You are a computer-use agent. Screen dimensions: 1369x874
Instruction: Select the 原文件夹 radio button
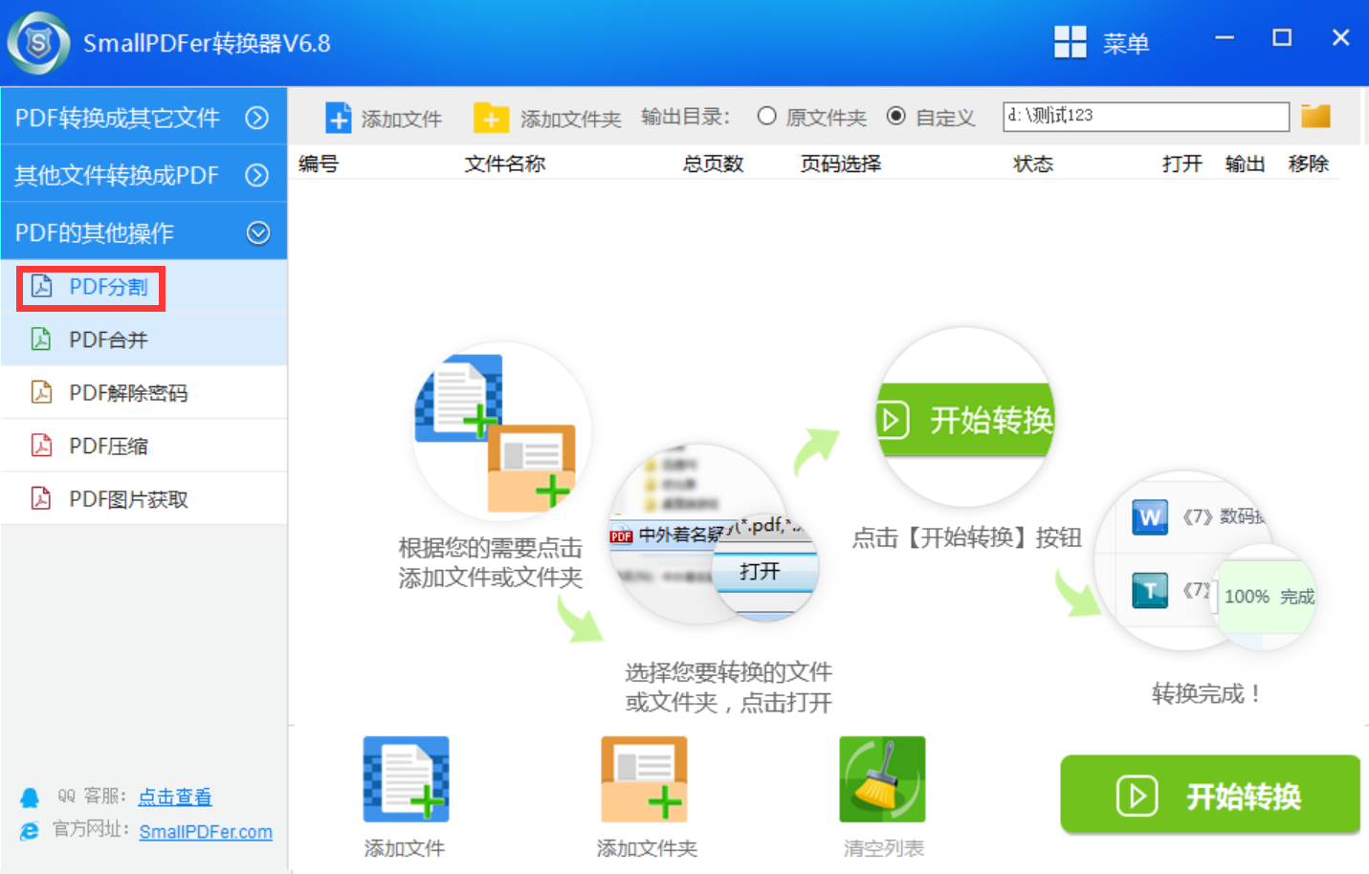[766, 116]
